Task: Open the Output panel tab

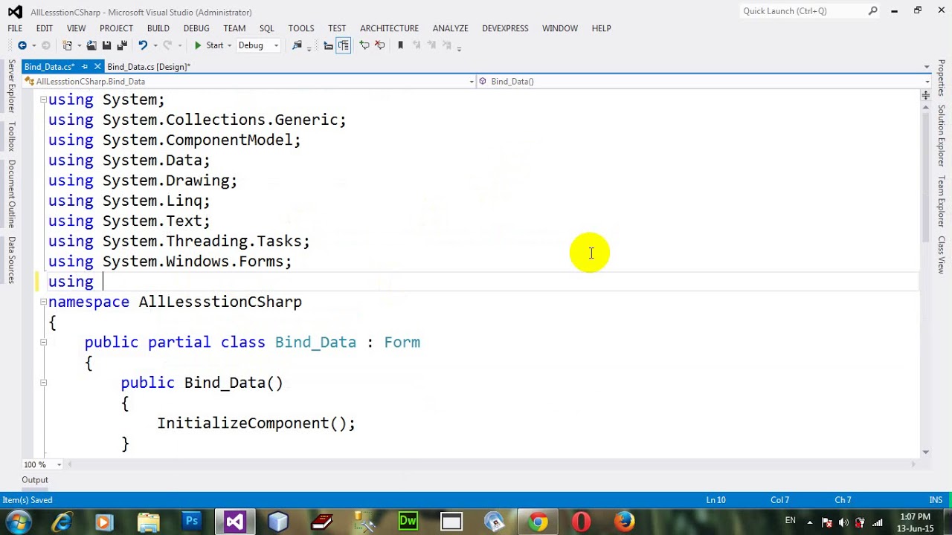Action: (35, 480)
